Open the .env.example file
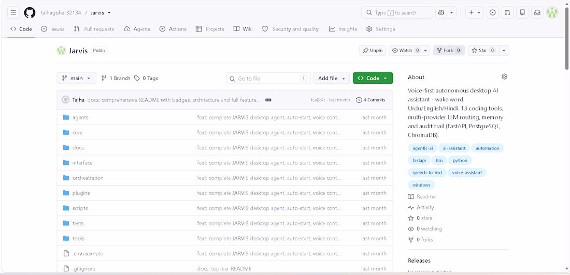 (88, 254)
